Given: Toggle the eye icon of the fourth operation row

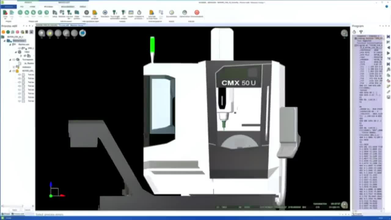Looking at the screenshot, I should [x=20, y=86].
